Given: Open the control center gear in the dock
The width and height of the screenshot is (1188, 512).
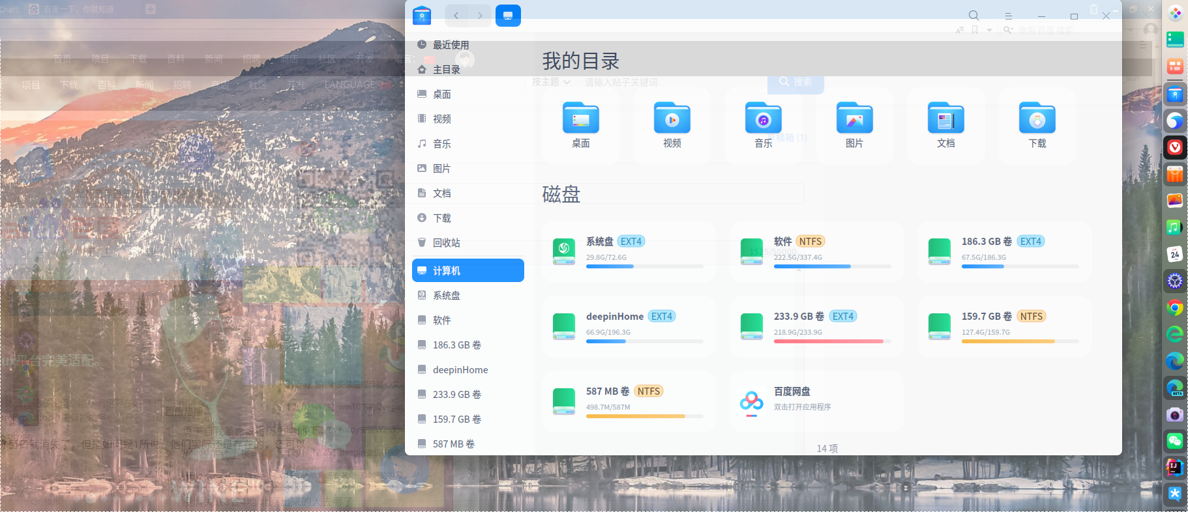Looking at the screenshot, I should pos(1175,281).
